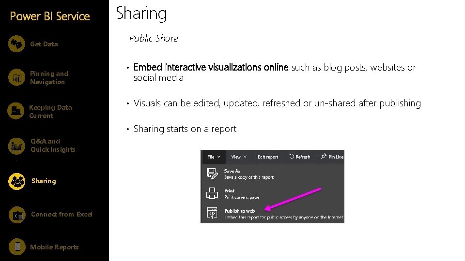This screenshot has width=465, height=261.
Task: Click the Public Share subtitle
Action: click(154, 38)
